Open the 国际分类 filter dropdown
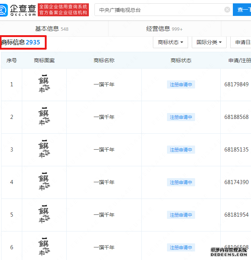The width and height of the screenshot is (251, 260). pyautogui.click(x=209, y=42)
